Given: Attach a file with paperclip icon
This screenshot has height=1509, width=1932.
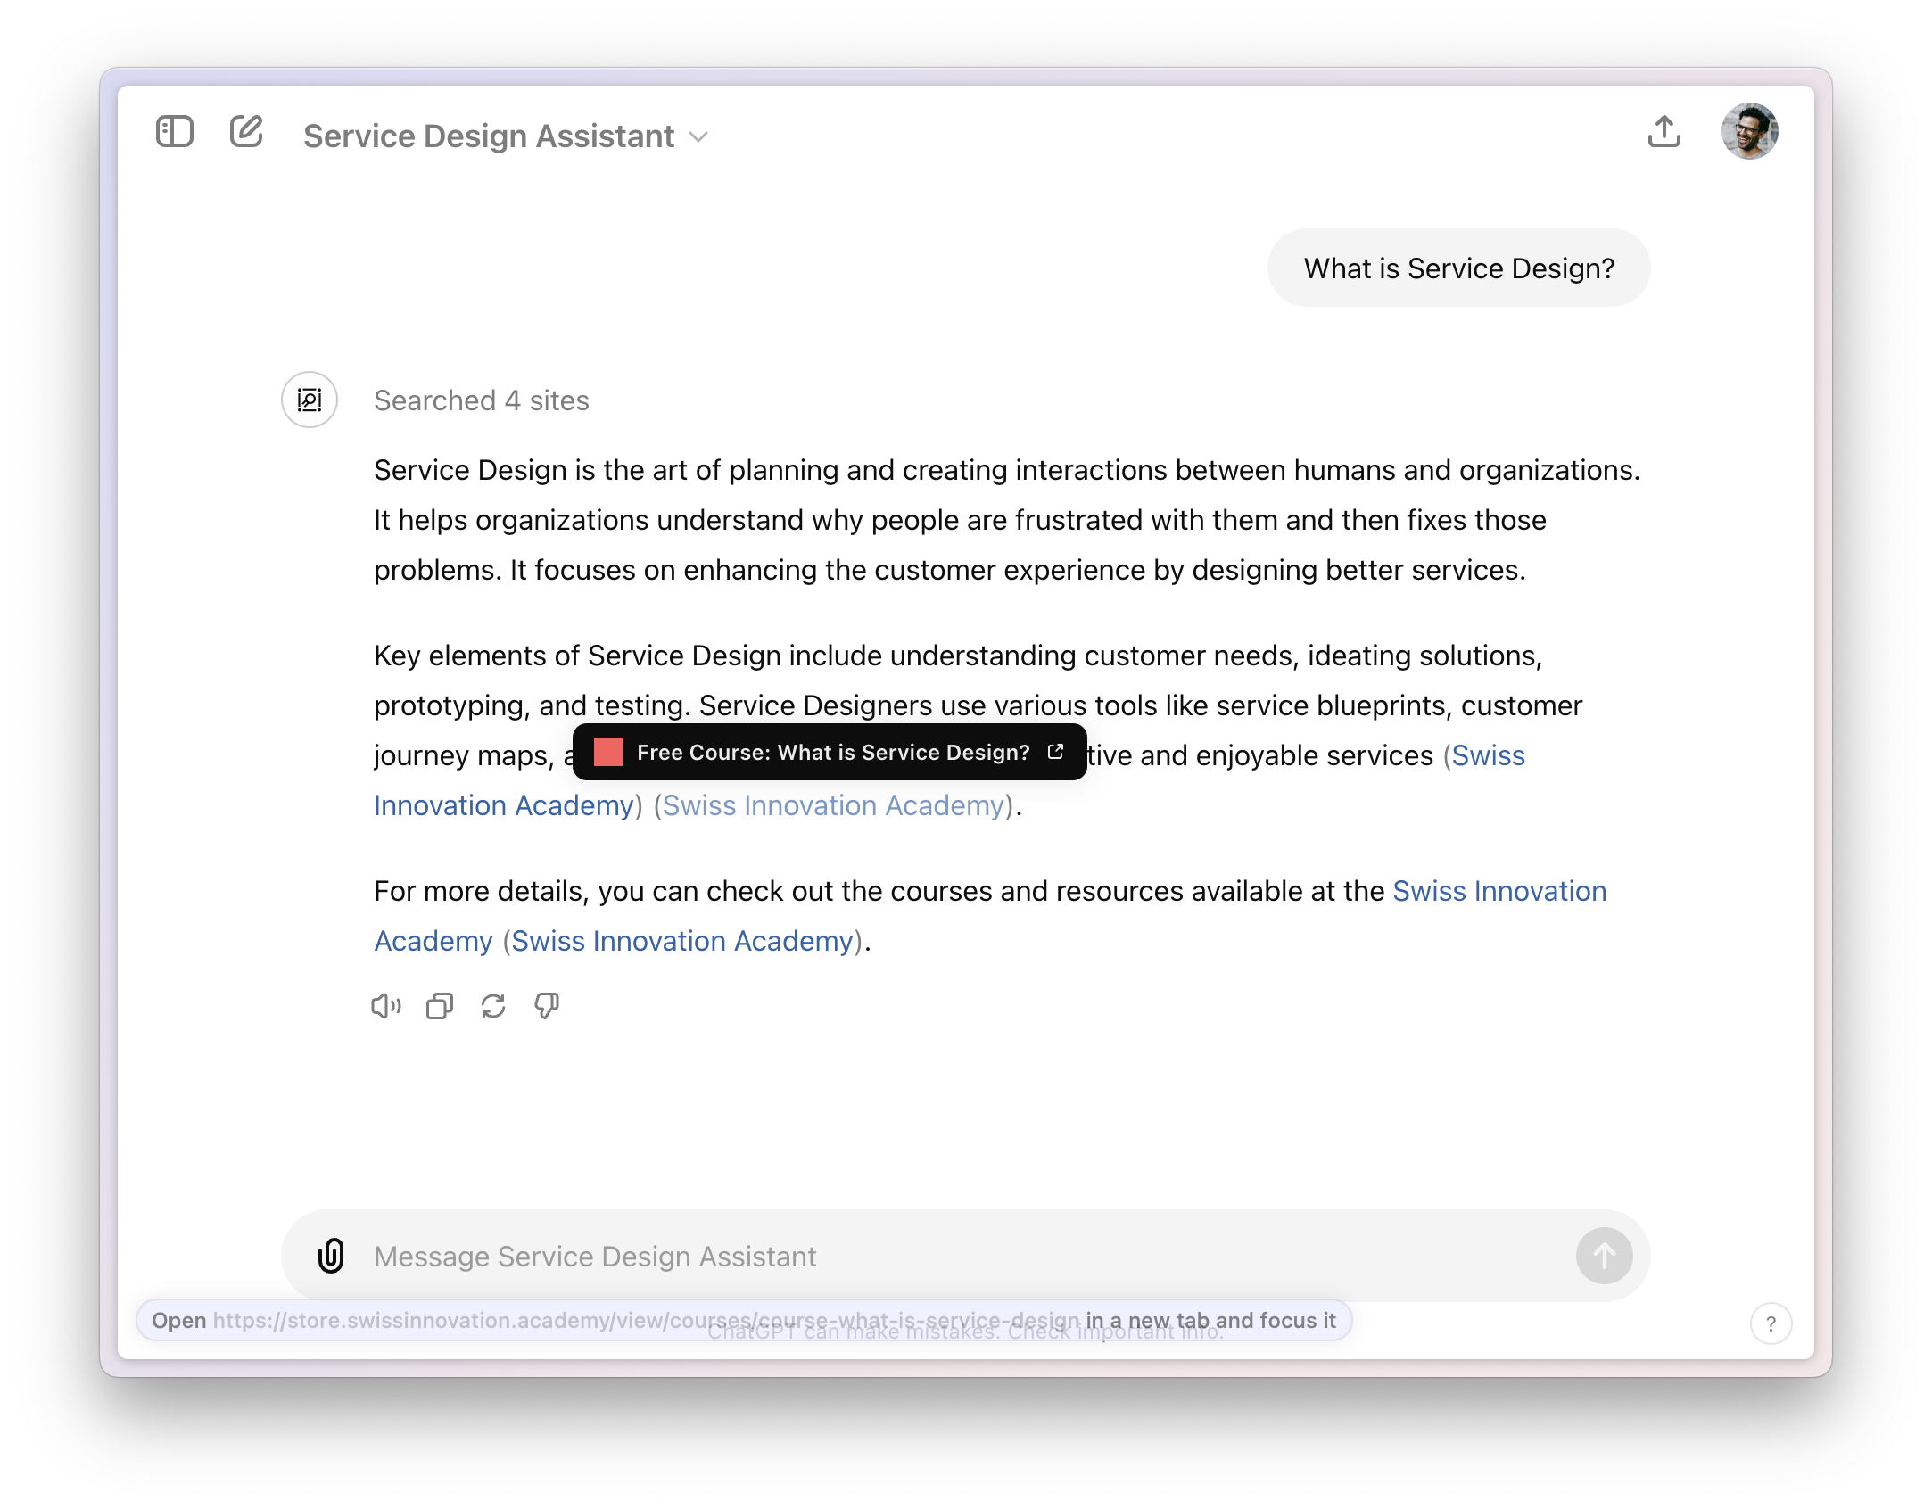Looking at the screenshot, I should (x=331, y=1256).
